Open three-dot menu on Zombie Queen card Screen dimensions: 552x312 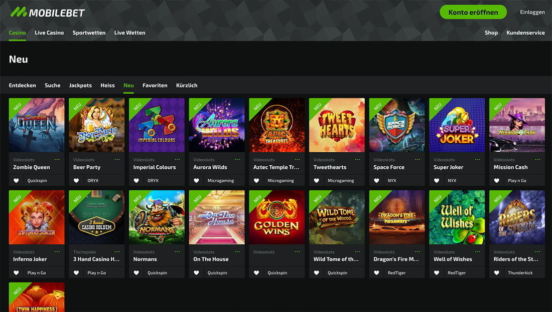57,160
